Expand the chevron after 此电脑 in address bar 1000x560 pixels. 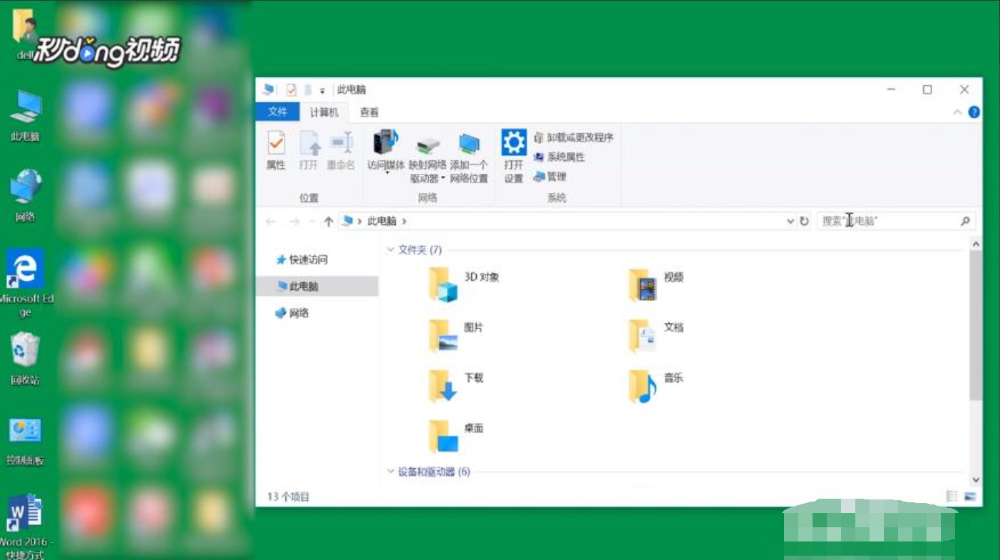pos(404,222)
